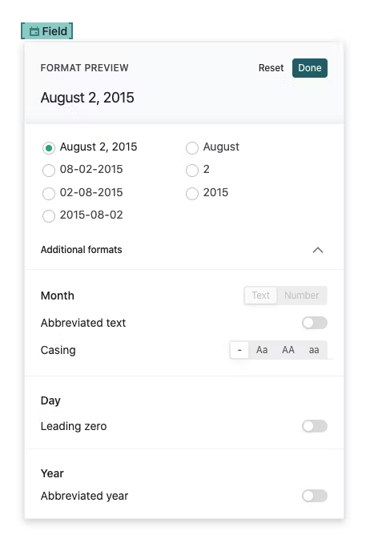Switch Month display to Number
This screenshot has height=547, width=370.
[302, 296]
